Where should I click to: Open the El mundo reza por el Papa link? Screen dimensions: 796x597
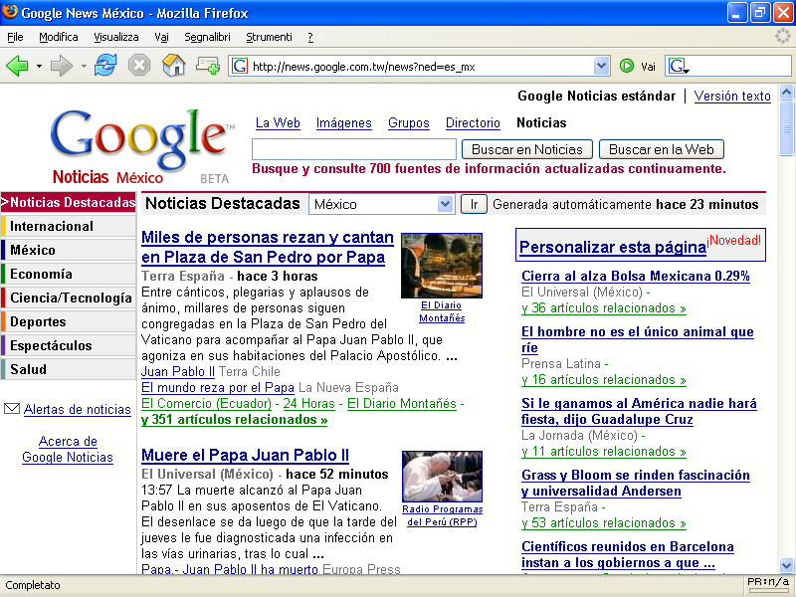click(x=218, y=387)
